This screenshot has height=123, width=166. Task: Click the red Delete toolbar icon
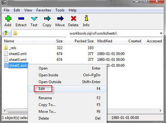pyautogui.click(x=73, y=19)
